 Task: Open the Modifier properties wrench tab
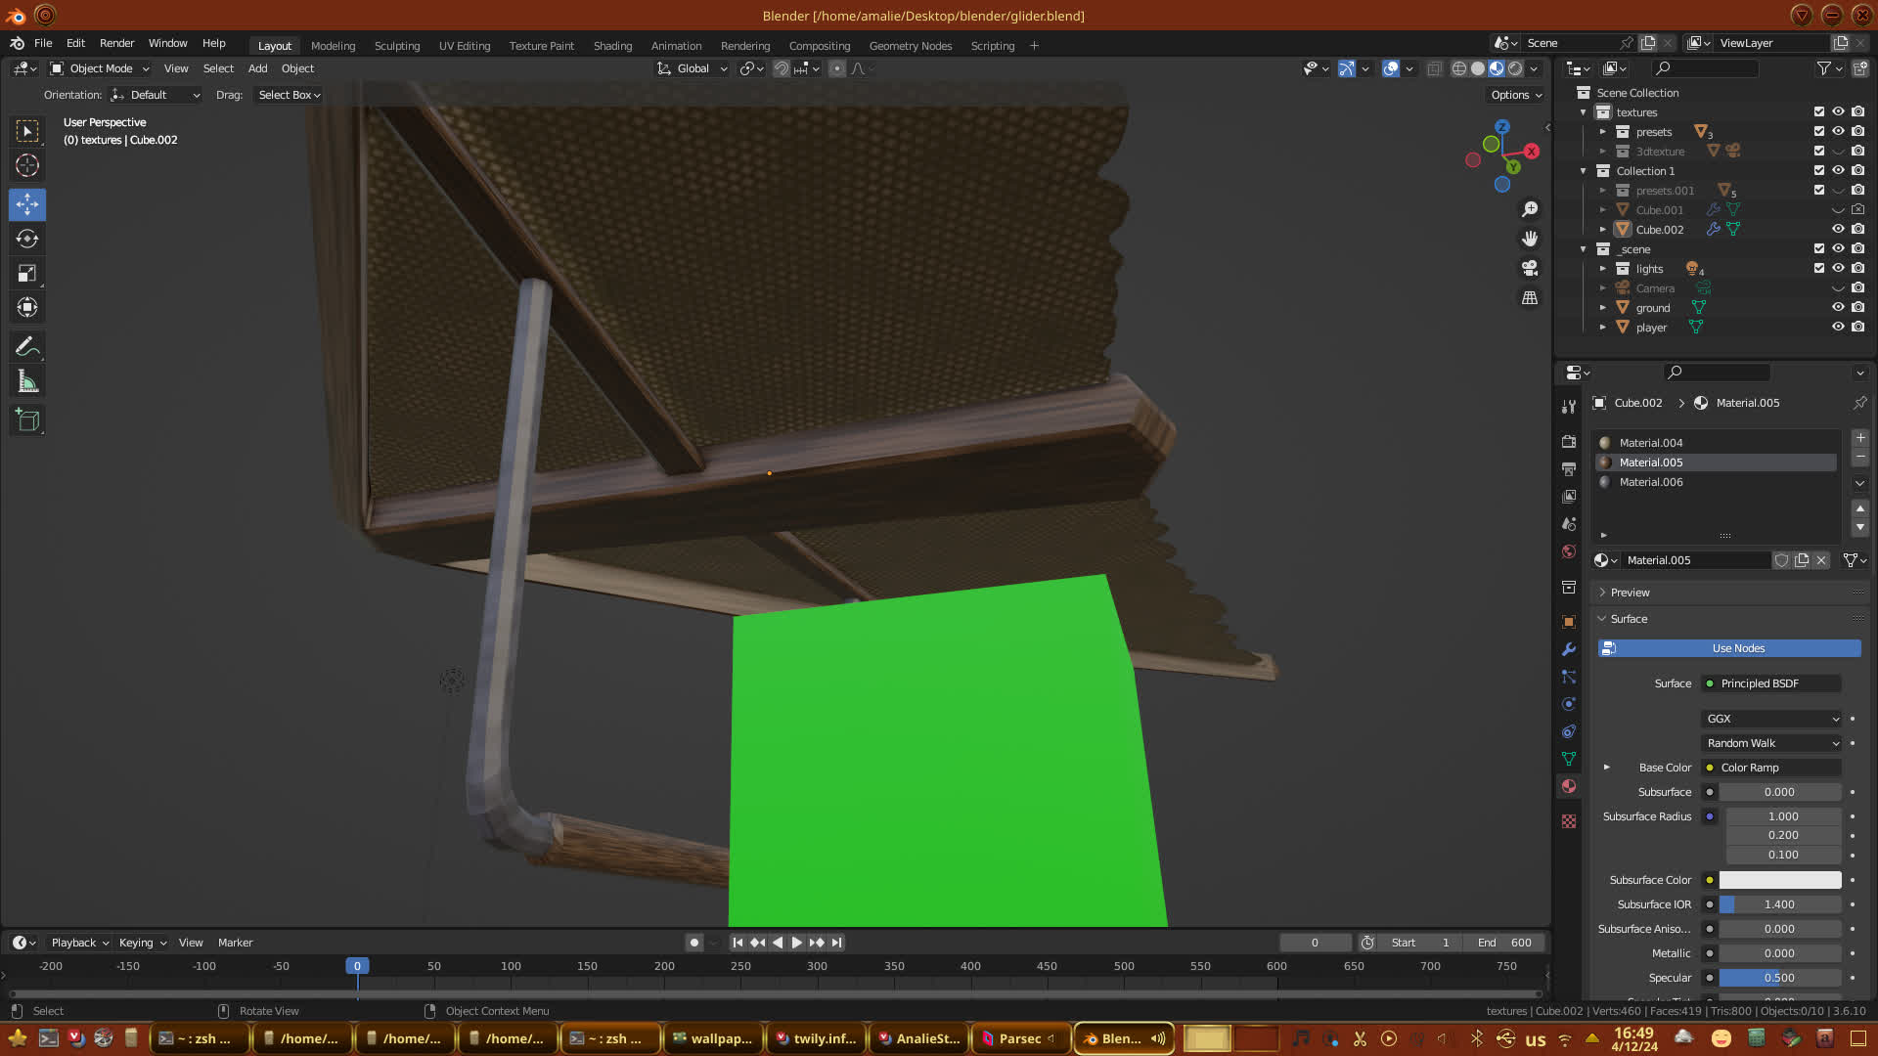point(1569,649)
